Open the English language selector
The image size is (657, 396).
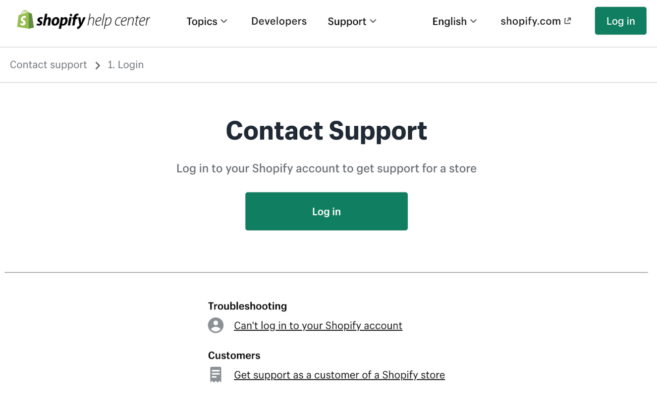pos(450,21)
